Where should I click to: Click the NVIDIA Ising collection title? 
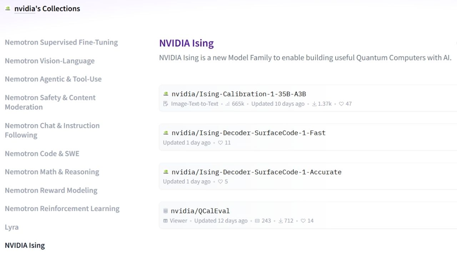click(x=186, y=43)
